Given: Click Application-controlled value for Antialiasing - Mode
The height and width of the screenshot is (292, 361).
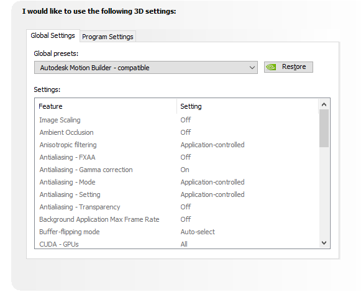Looking at the screenshot, I should click(212, 182).
